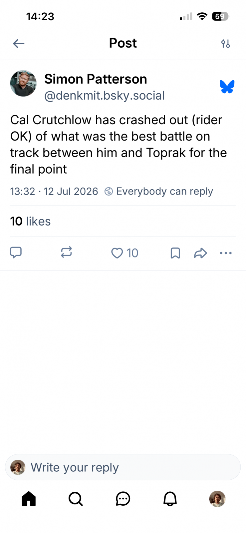Like the post with the heart icon
This screenshot has width=246, height=533.
(117, 253)
